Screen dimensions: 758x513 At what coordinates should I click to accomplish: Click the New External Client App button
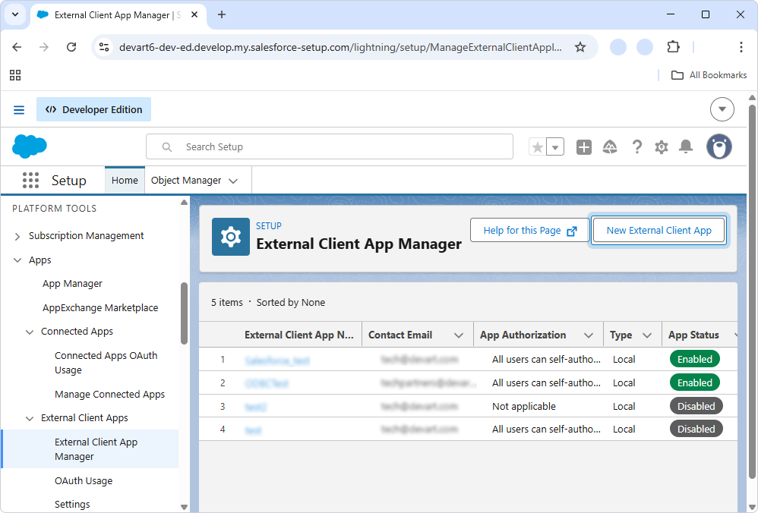pyautogui.click(x=659, y=230)
